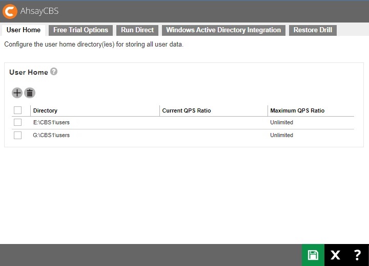Screen dimensions: 369x266
Task: Switch to the Free Trial Options tab
Action: point(80,30)
